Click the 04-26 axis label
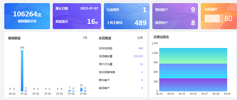The width and height of the screenshot is (237, 100). pos(193,94)
